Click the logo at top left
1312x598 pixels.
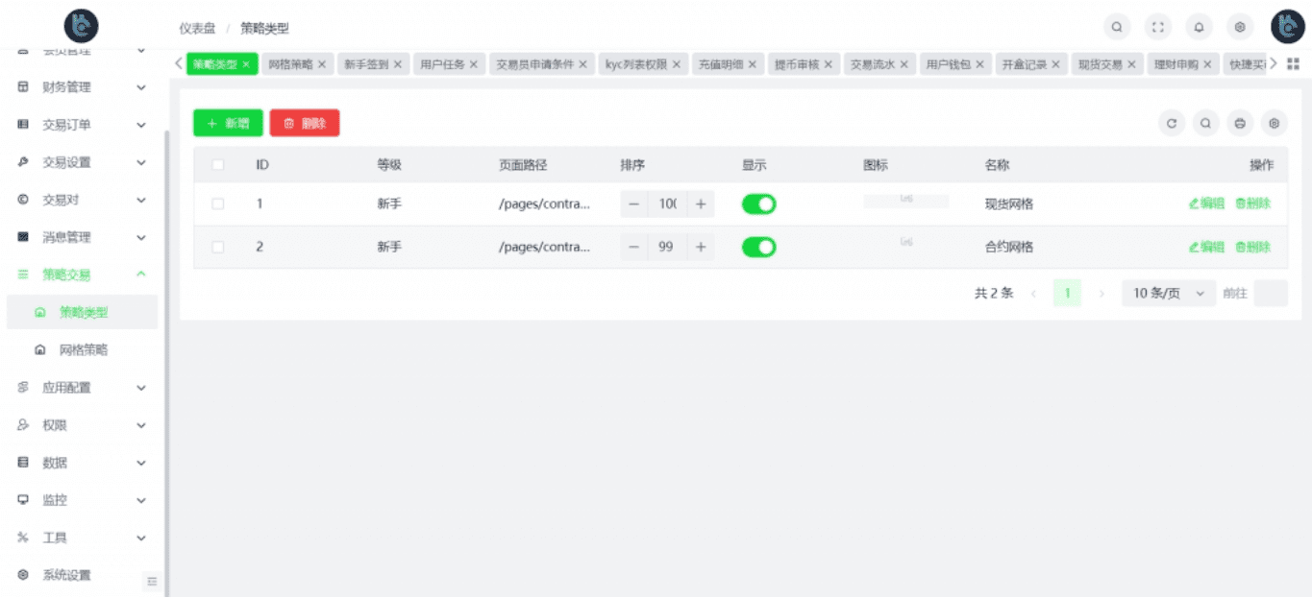point(81,26)
